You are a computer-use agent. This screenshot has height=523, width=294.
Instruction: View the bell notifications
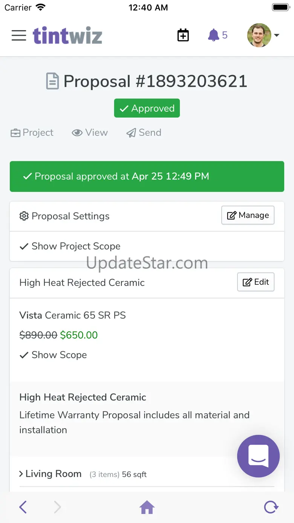tap(218, 35)
